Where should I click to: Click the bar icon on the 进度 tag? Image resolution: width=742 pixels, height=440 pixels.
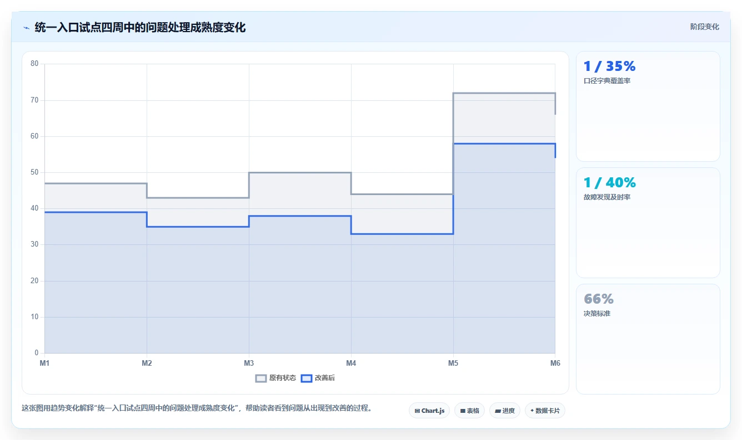[x=498, y=411]
